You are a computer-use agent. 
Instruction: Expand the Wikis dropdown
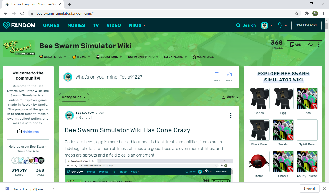tap(137, 25)
